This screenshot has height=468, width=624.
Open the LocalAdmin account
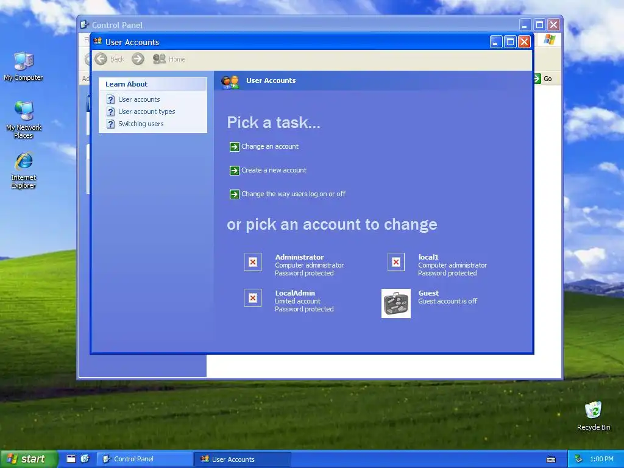click(x=295, y=293)
